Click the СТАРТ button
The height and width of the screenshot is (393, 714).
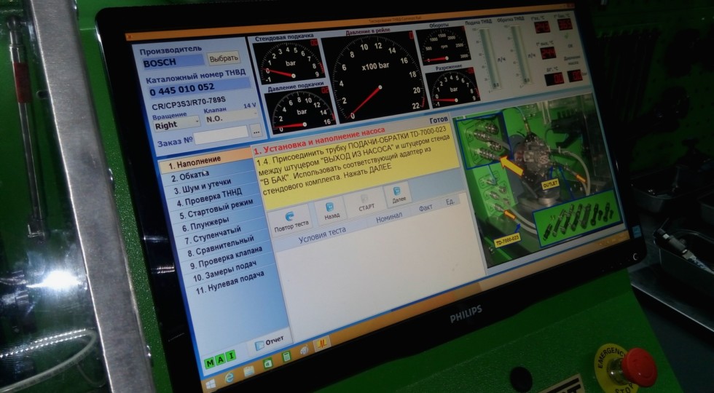(366, 203)
